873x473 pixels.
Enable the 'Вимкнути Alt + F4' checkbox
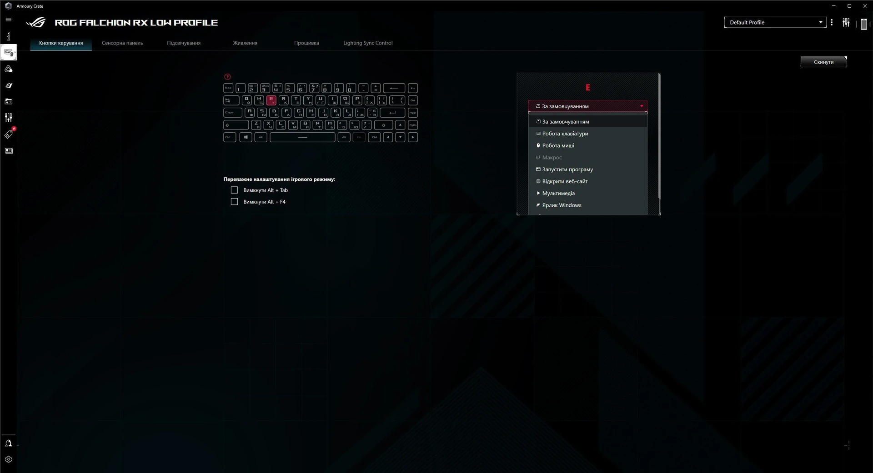pos(234,202)
